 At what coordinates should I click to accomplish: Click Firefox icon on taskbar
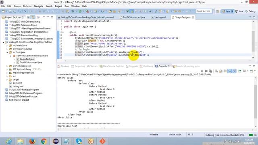32,141
